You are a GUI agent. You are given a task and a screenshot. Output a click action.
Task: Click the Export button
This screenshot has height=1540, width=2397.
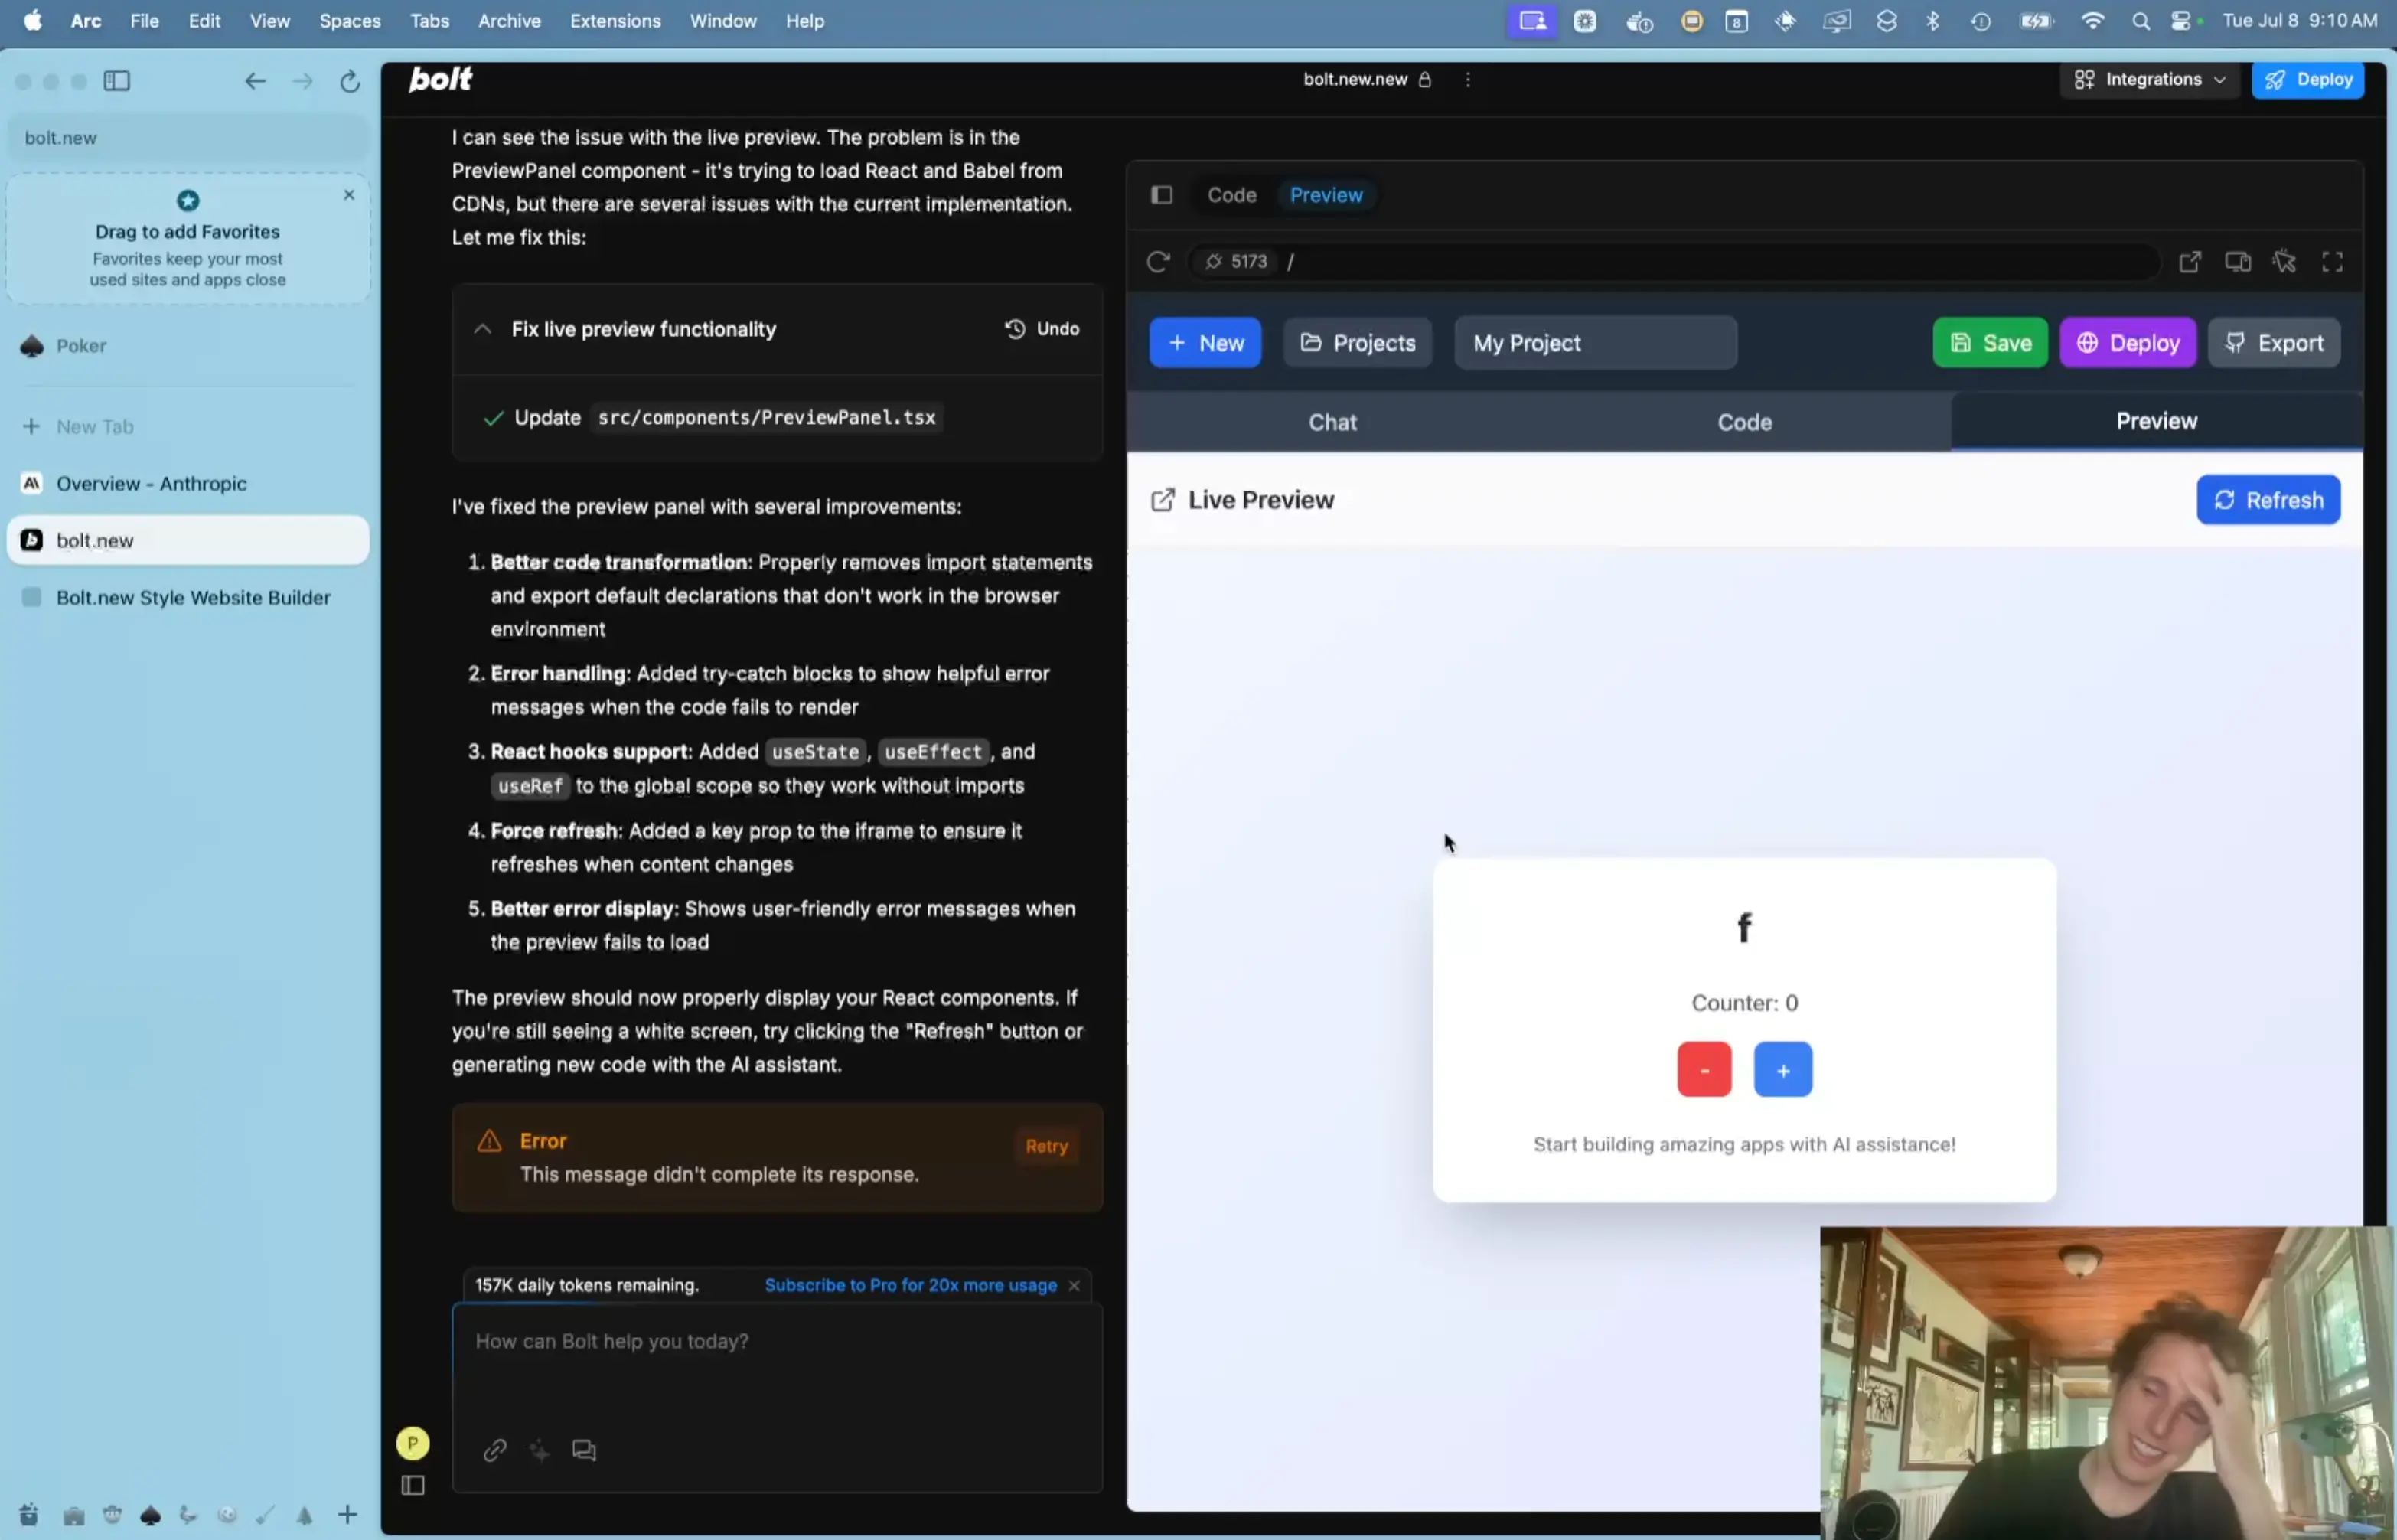pyautogui.click(x=2274, y=344)
